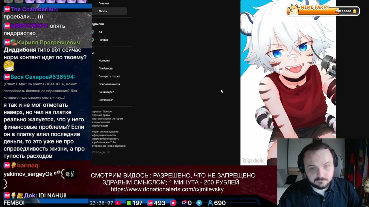Open the Pangzai channel subscription
Image resolution: width=369 pixels, height=207 pixels.
[103, 40]
